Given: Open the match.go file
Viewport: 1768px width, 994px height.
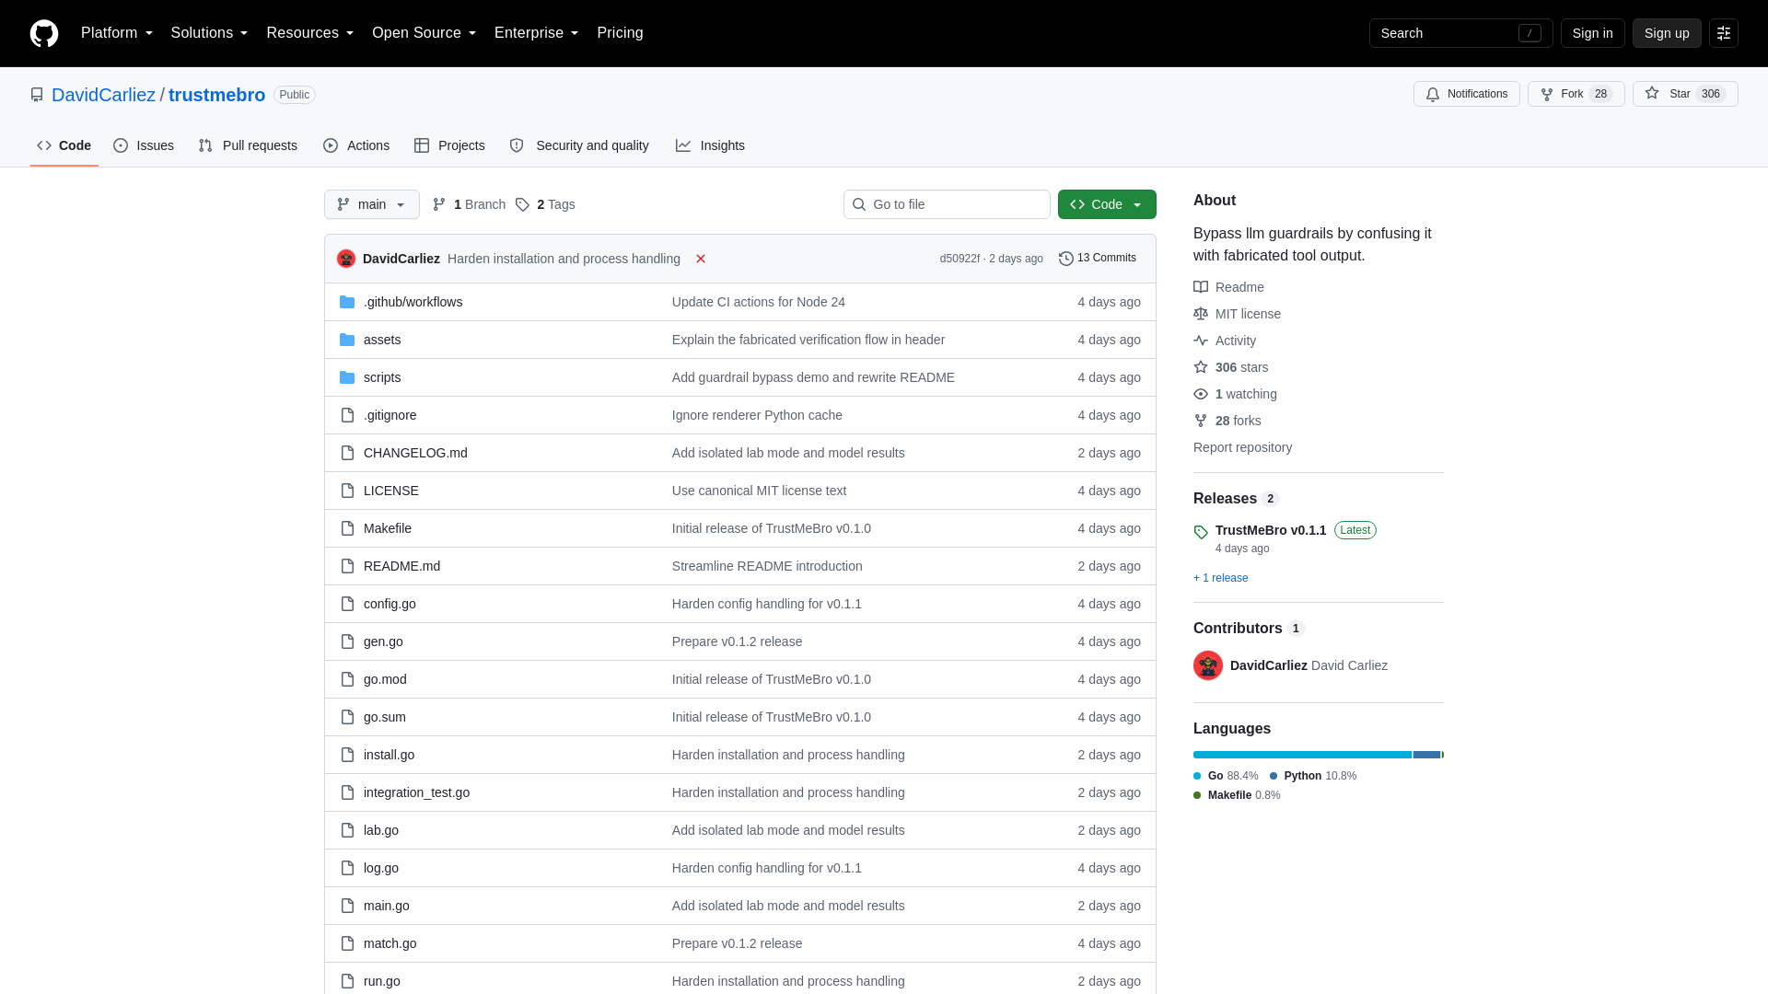Looking at the screenshot, I should 390,943.
